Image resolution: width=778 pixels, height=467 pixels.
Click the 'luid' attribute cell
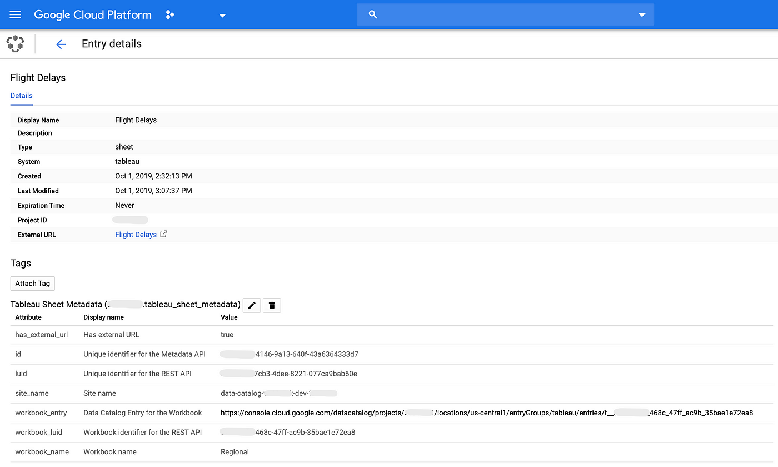click(21, 374)
